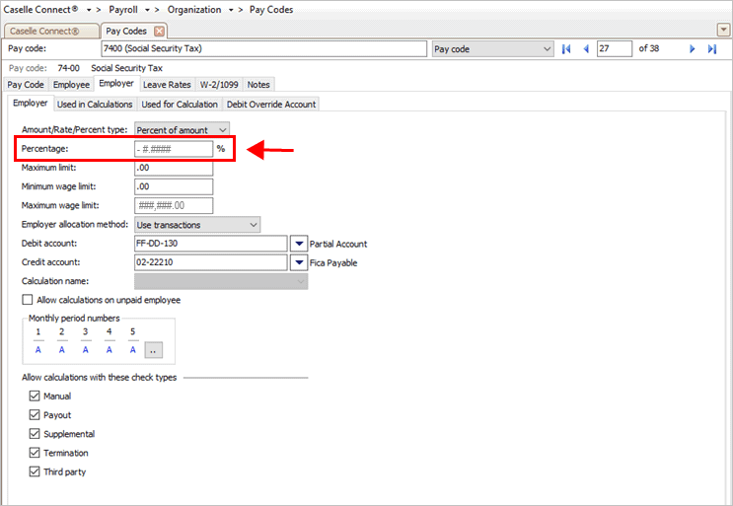Screen dimensions: 733x506
Task: Go to the previous pay code record
Action: [x=586, y=49]
